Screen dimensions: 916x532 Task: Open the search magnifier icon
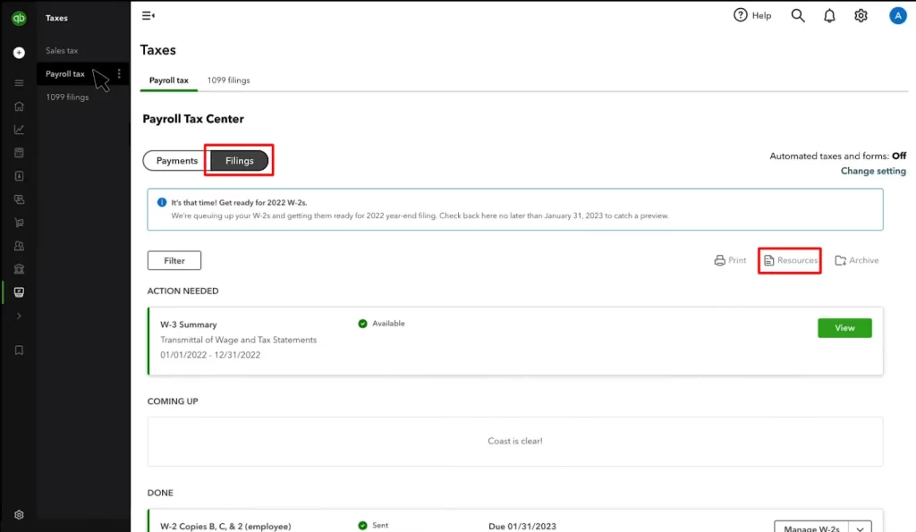(x=798, y=15)
